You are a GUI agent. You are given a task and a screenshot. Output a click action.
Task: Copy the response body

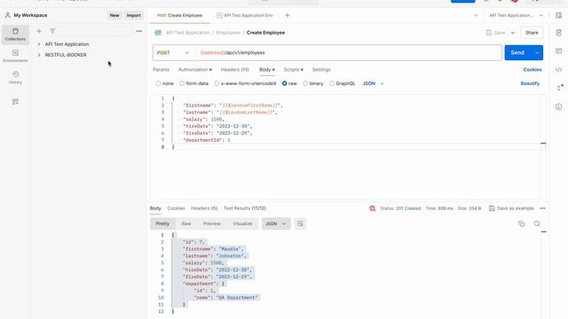pos(521,223)
